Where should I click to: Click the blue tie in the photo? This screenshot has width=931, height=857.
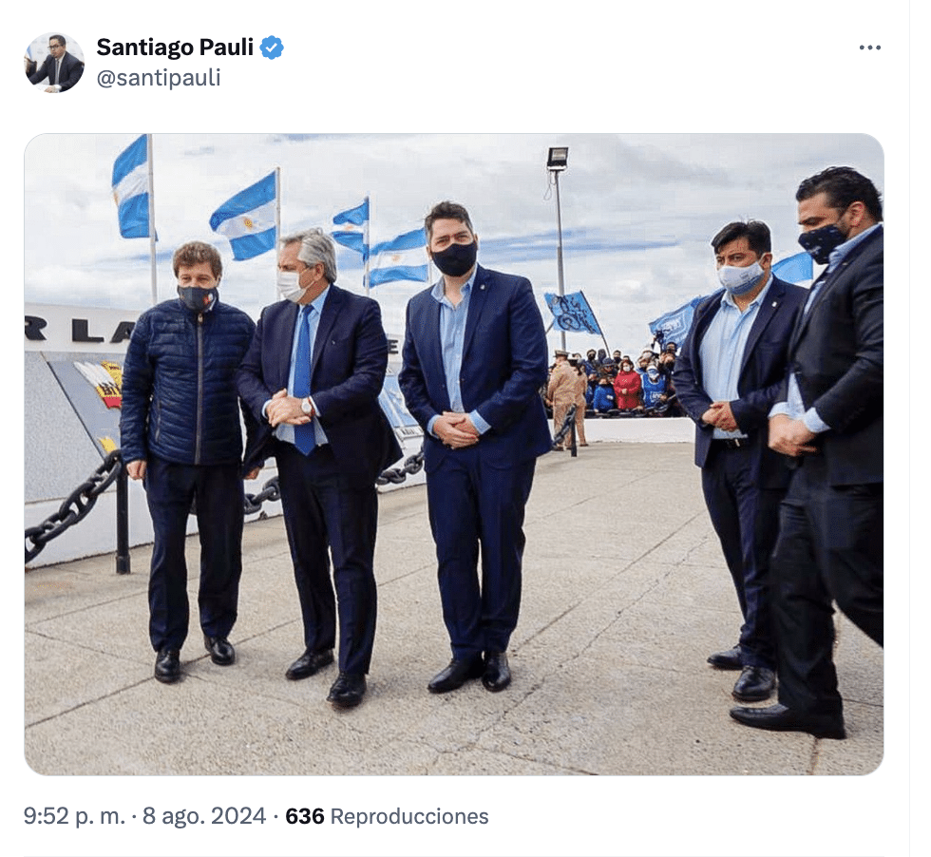(303, 380)
